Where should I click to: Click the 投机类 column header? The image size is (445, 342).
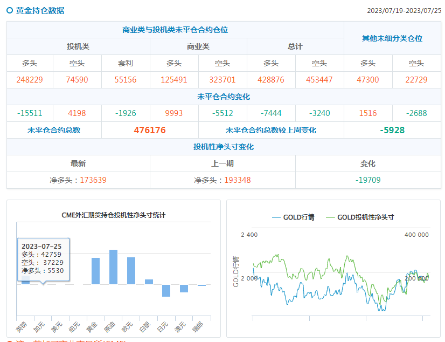point(78,47)
